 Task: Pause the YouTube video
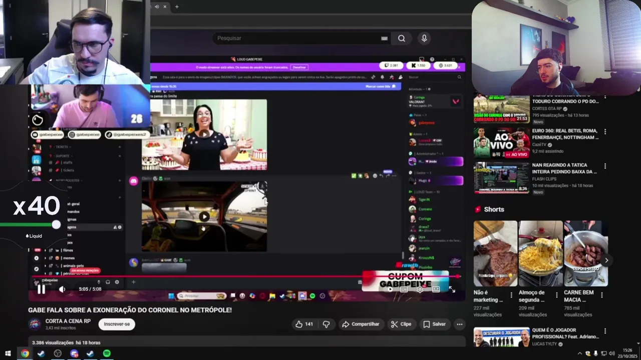click(x=42, y=289)
